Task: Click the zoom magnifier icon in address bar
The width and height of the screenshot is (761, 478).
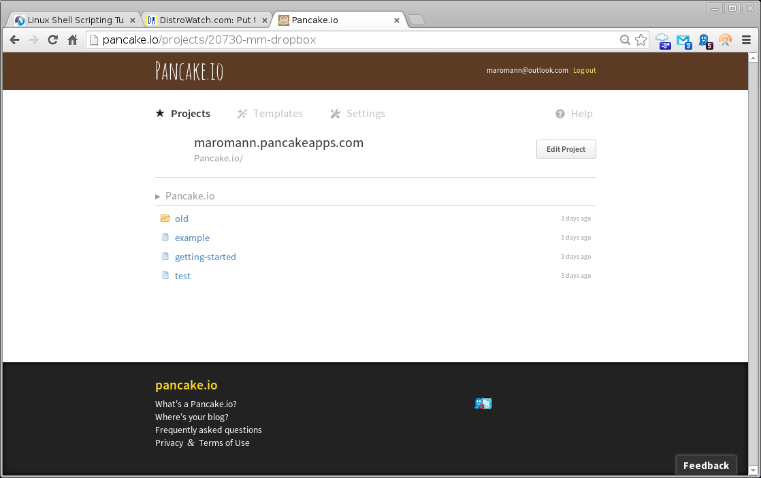Action: tap(625, 40)
